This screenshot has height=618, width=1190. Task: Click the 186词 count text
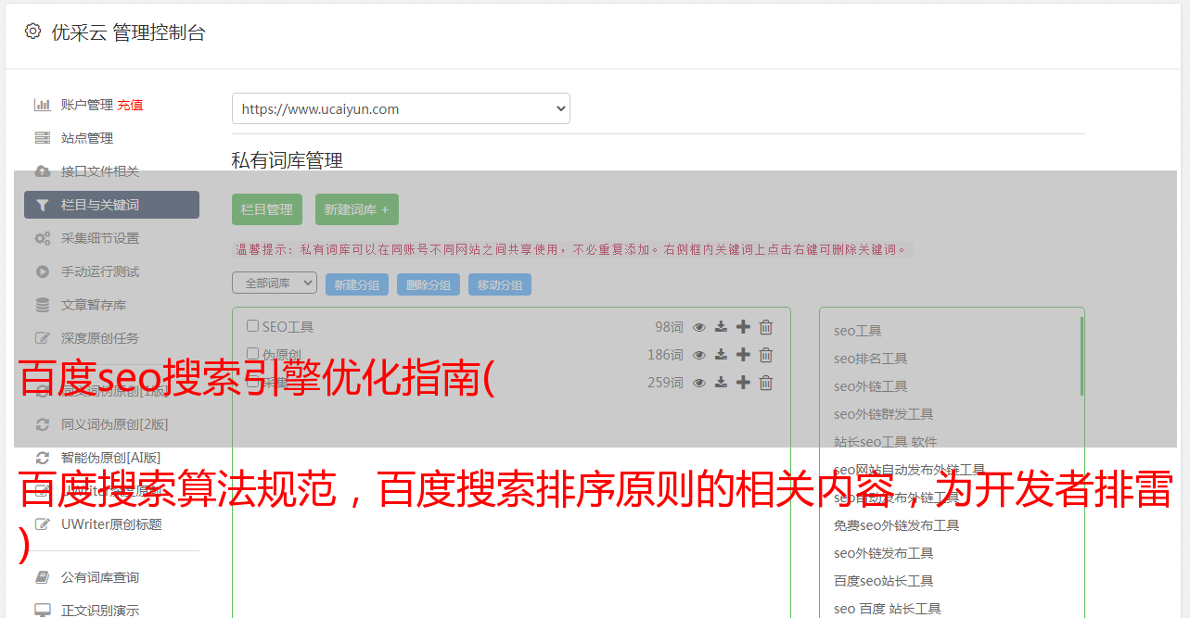[665, 355]
